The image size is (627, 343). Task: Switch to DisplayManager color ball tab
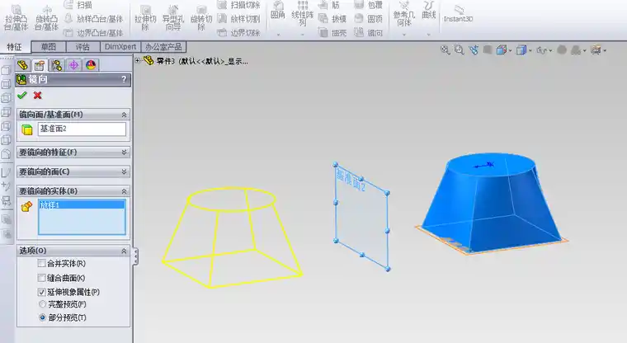click(x=91, y=65)
